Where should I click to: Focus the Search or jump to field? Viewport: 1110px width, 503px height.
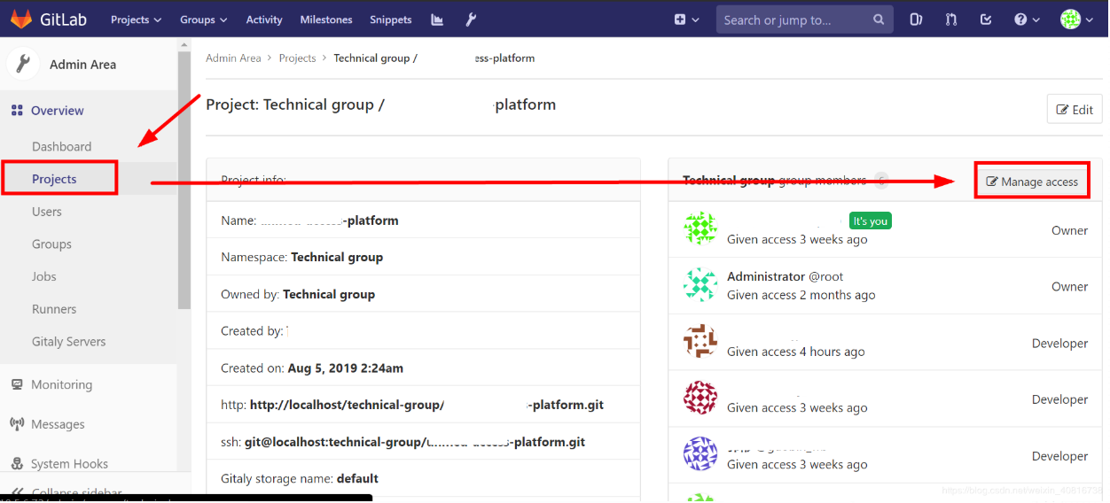pyautogui.click(x=803, y=19)
